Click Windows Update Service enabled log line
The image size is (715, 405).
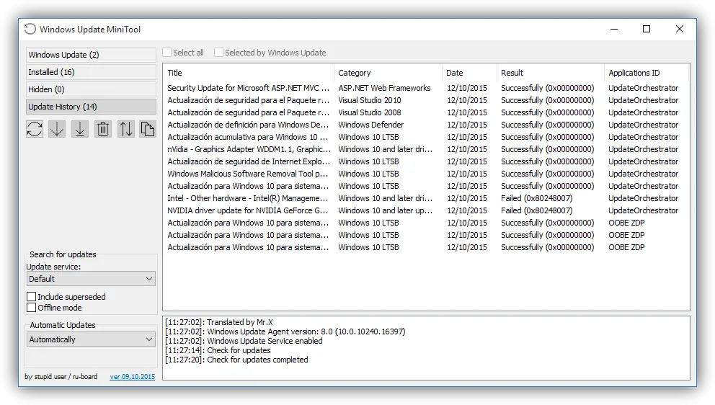click(244, 341)
